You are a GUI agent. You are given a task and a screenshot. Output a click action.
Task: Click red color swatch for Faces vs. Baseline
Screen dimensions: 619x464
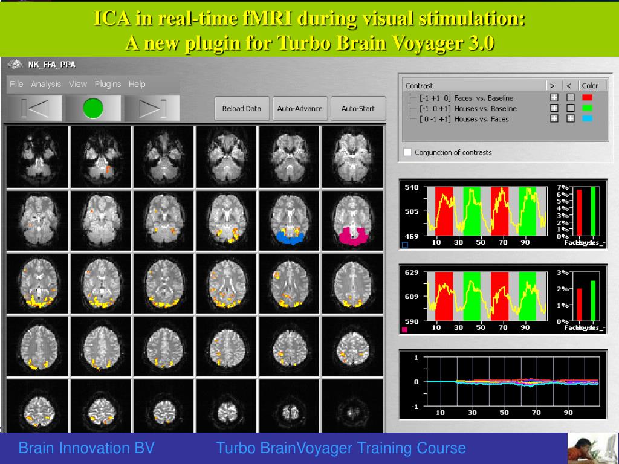tap(588, 97)
